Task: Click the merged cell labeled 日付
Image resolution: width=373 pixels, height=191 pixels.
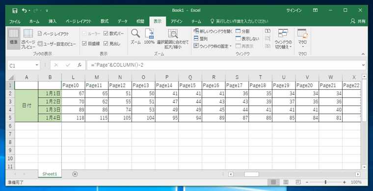Action: pos(27,106)
